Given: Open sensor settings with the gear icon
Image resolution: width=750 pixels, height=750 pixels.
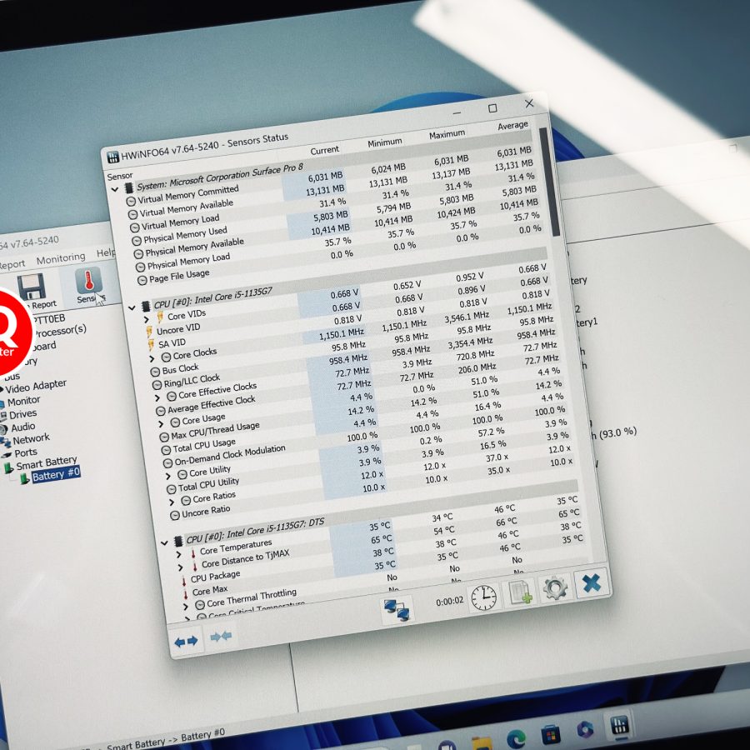Looking at the screenshot, I should click(555, 587).
